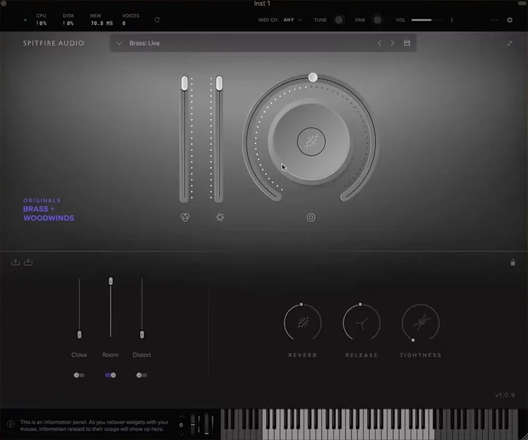This screenshot has width=528, height=440.
Task: Click the octave up arrow above the 0
Action: click(181, 417)
